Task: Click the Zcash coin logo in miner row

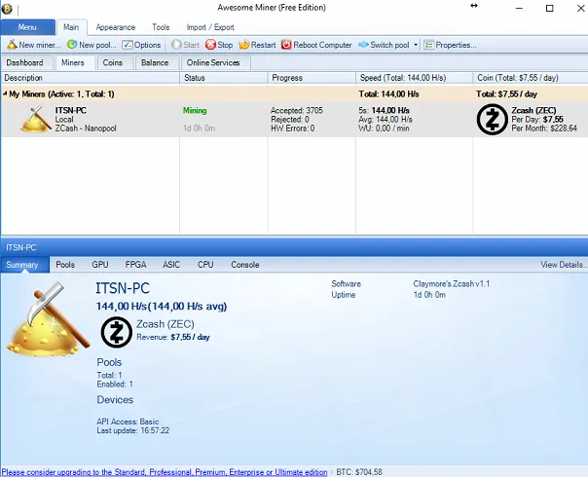Action: [493, 119]
